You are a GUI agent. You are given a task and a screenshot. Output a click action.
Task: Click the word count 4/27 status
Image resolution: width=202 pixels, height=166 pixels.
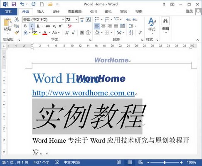[41, 162]
